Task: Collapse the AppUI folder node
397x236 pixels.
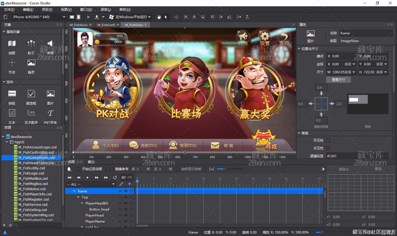Action: point(7,142)
